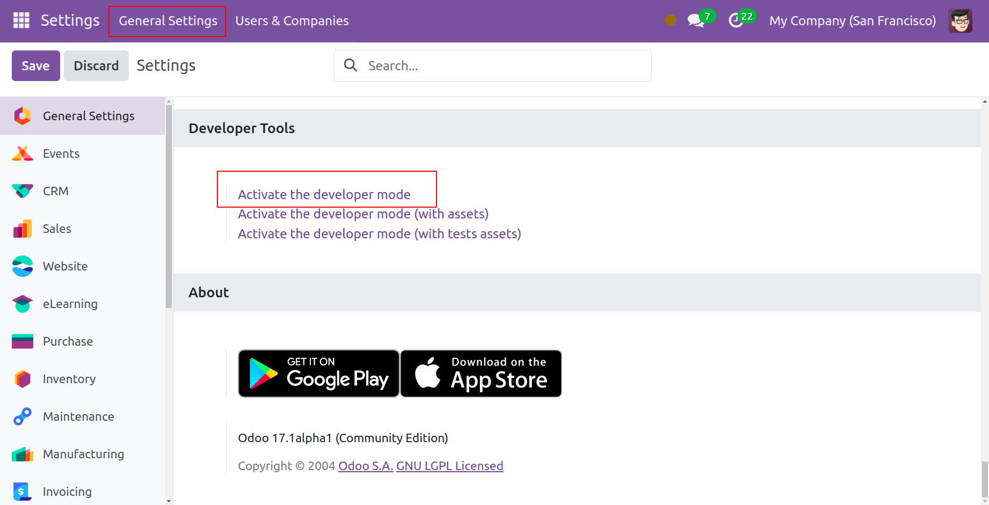Click the Inventory app icon
This screenshot has width=989, height=505.
[x=23, y=379]
